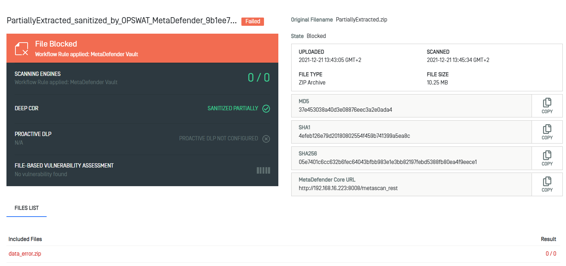Select the MD5 hash value text
566x266 pixels.
(345, 110)
